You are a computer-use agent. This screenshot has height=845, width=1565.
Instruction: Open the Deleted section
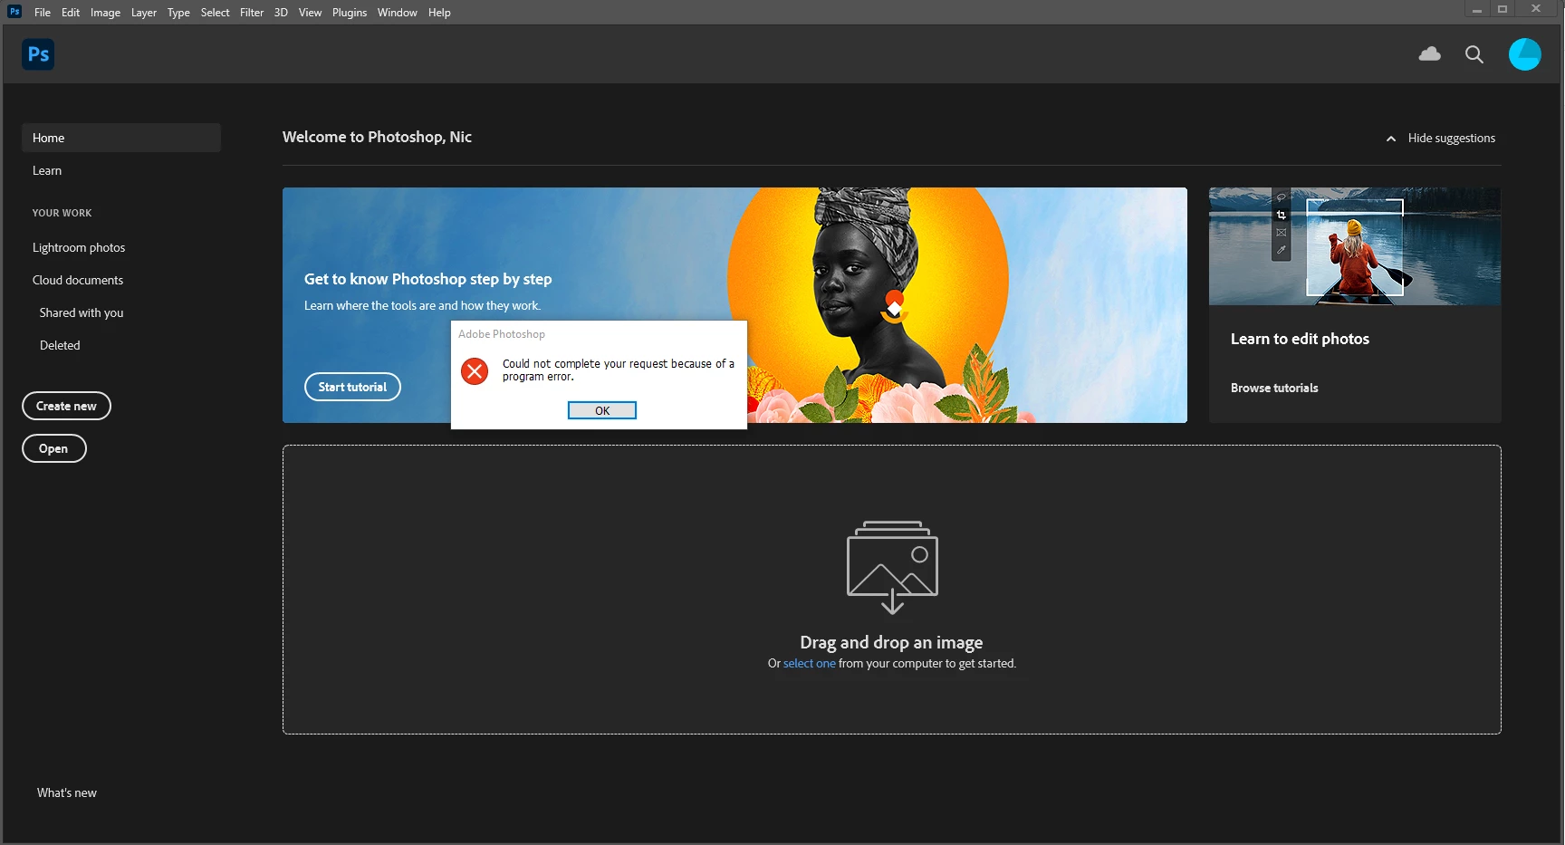(60, 345)
